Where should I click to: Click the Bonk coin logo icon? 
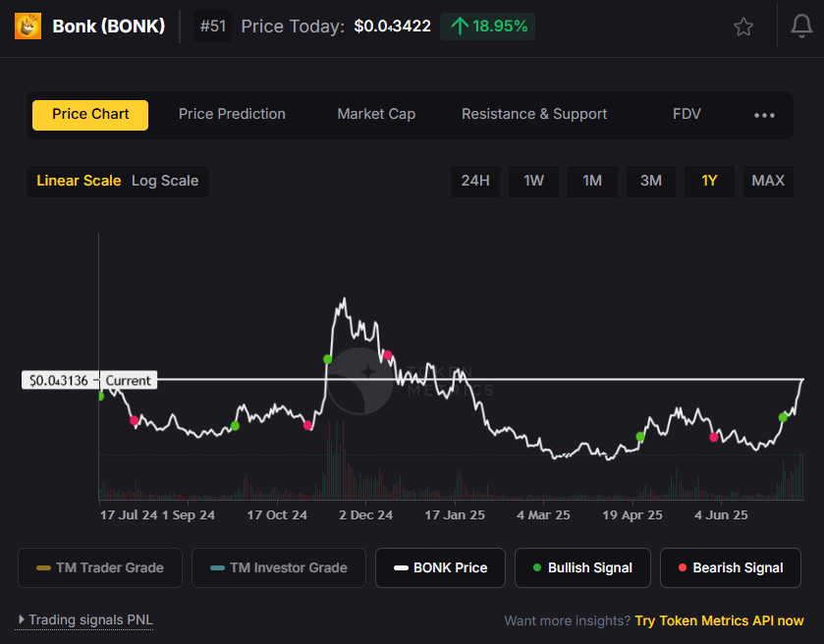click(27, 27)
